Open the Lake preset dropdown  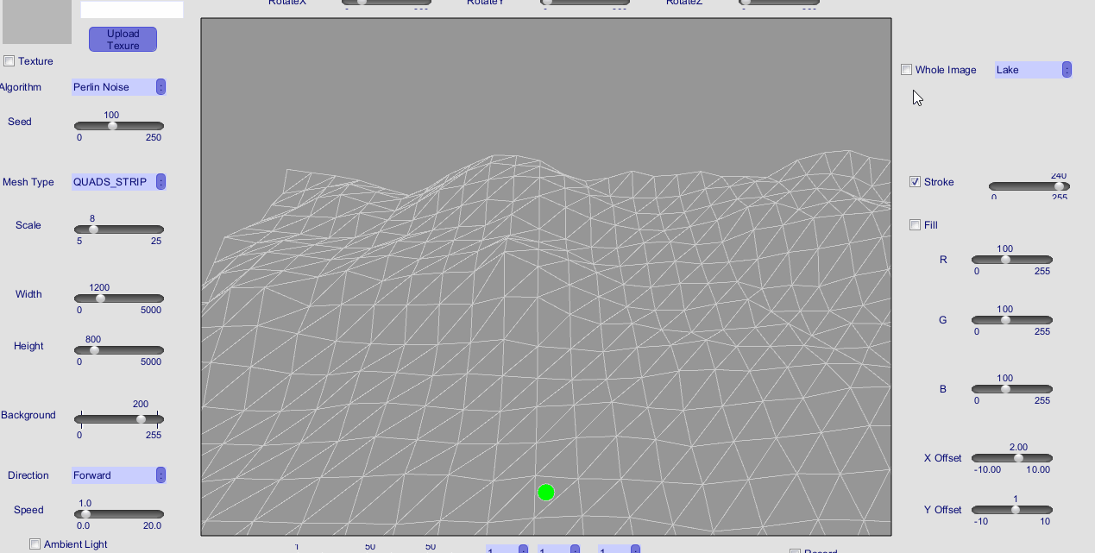[1034, 70]
